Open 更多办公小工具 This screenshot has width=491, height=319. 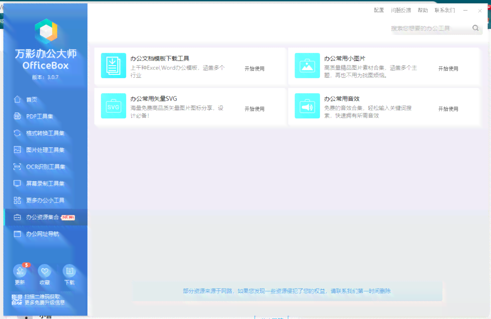[x=45, y=200]
